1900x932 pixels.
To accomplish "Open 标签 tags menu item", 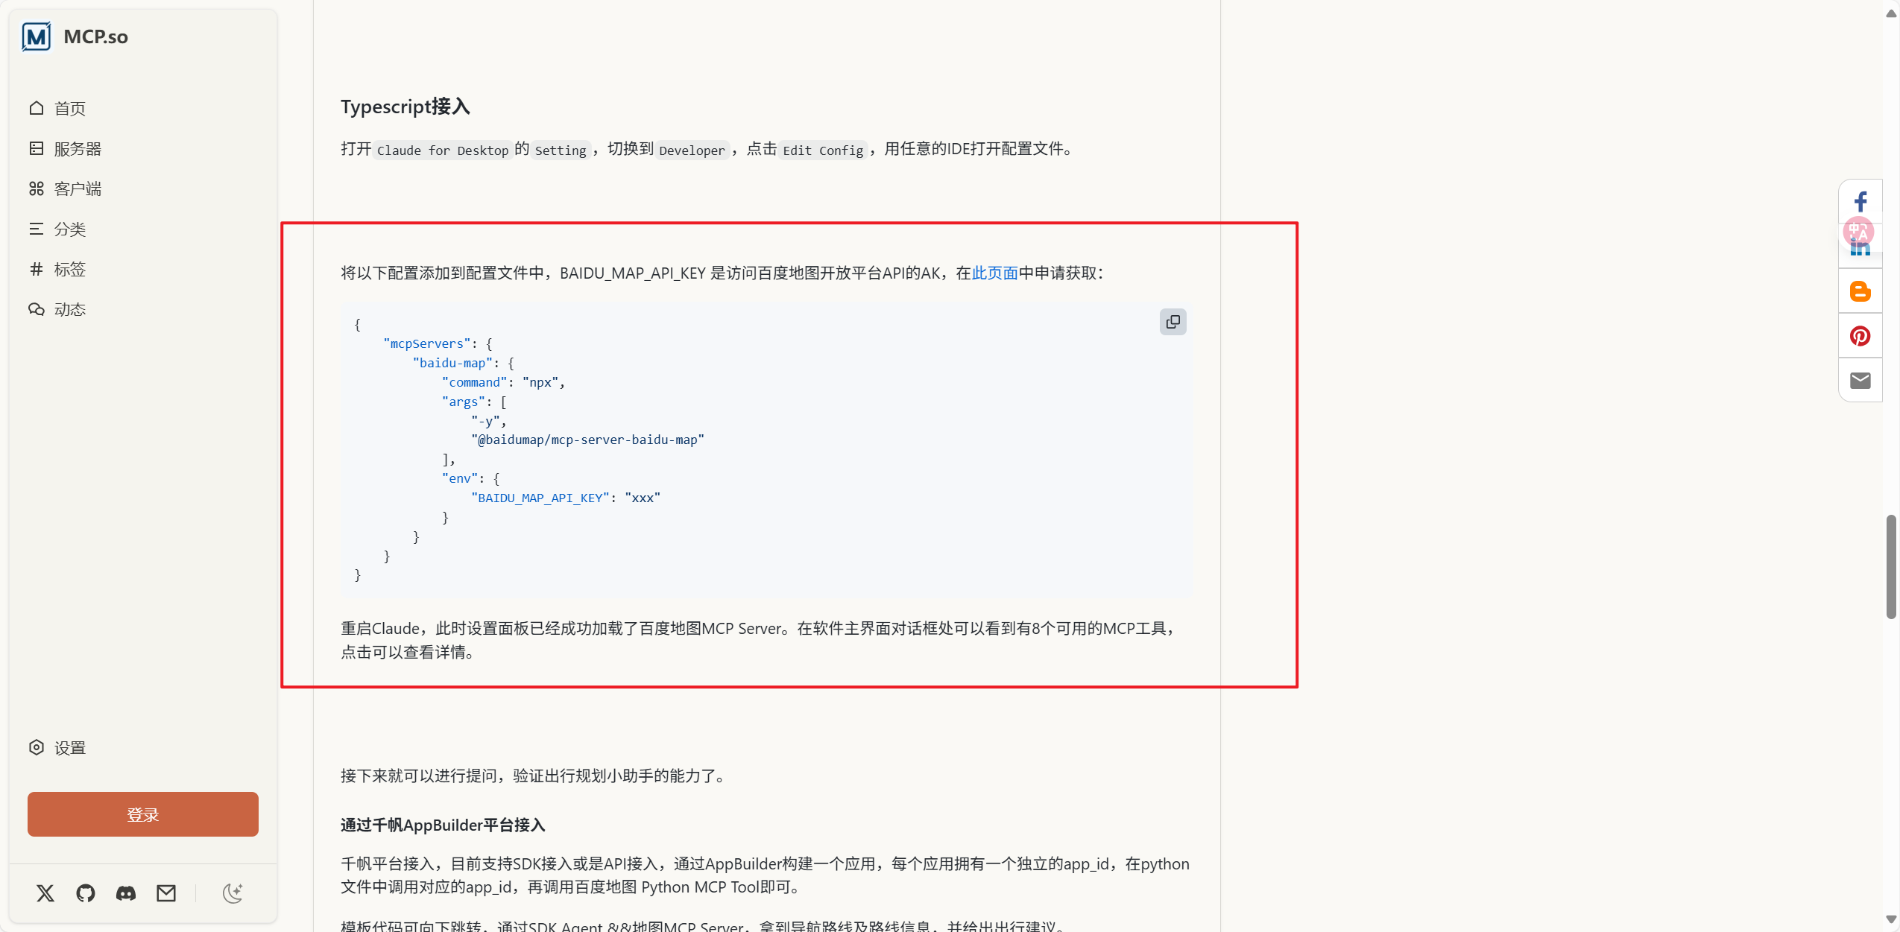I will coord(69,270).
